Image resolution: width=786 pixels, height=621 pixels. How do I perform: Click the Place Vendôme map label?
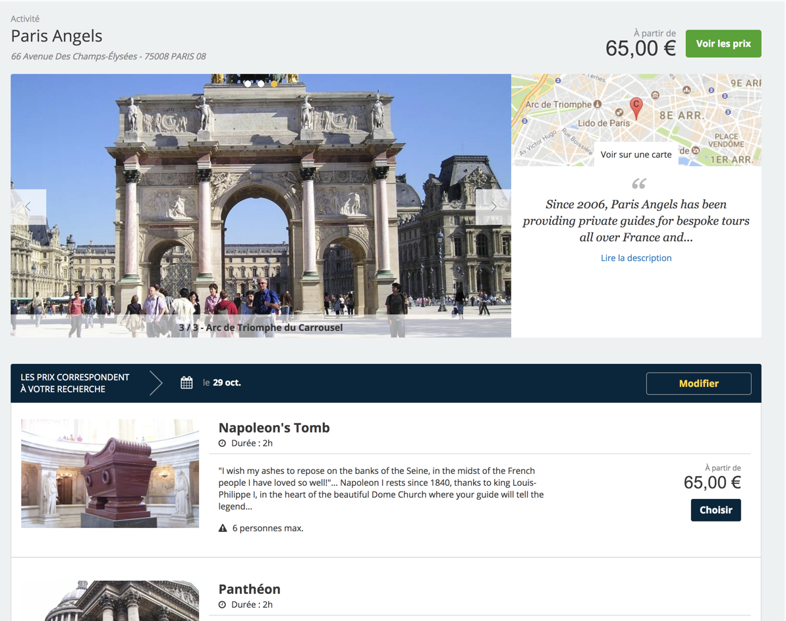[726, 140]
